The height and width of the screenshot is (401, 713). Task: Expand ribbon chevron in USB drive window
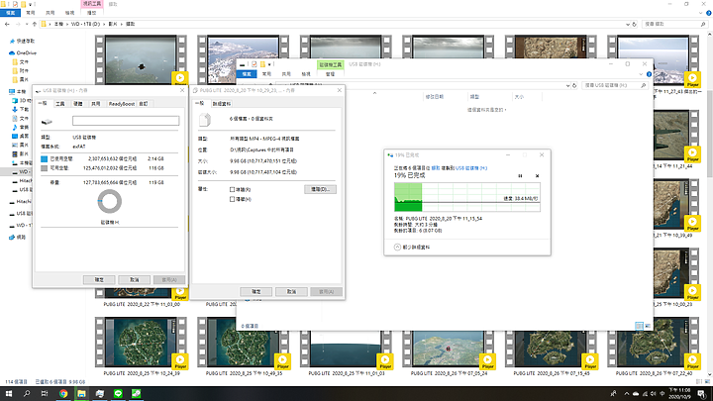point(641,74)
